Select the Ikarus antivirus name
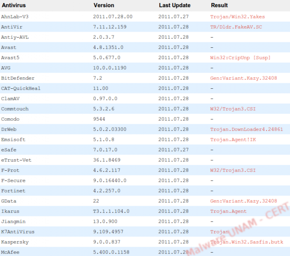This screenshot has height=256, width=290. point(10,211)
